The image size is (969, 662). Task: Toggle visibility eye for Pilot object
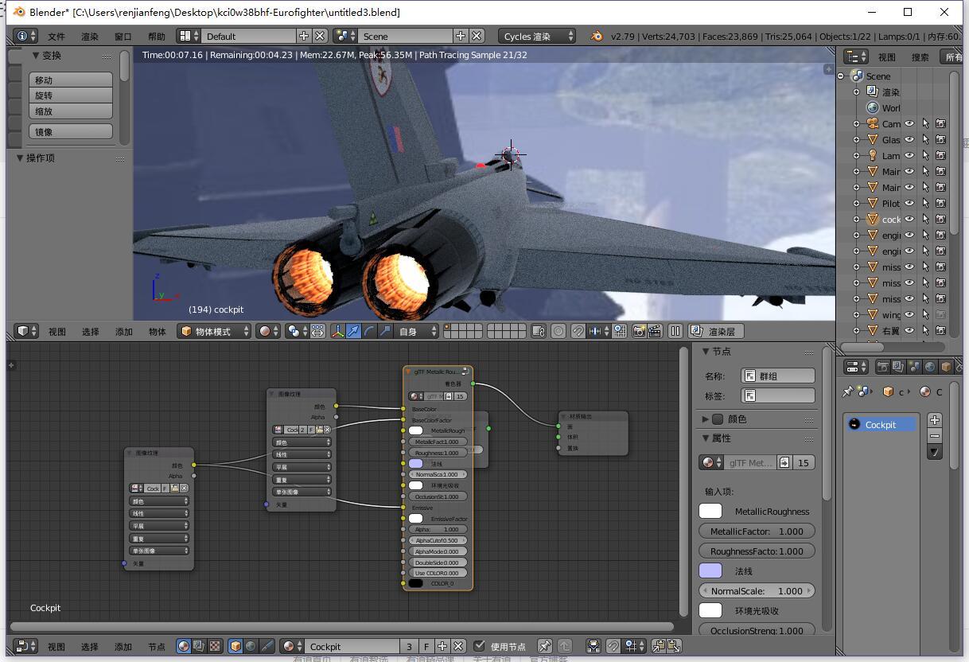[x=909, y=203]
